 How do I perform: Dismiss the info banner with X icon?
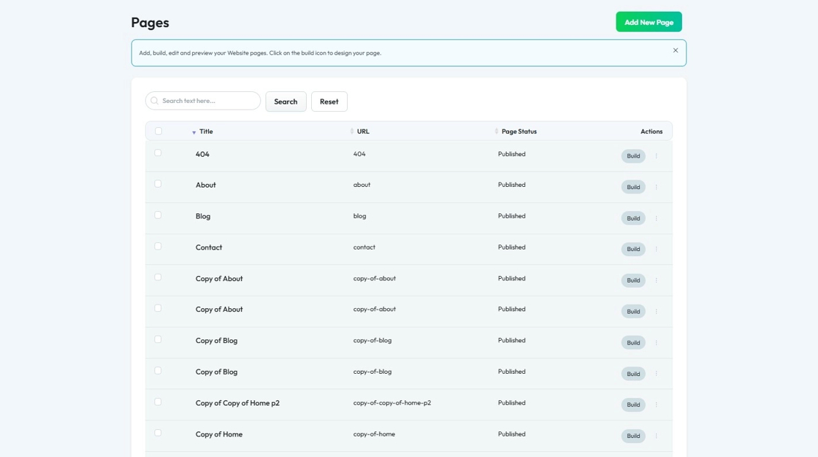click(675, 50)
